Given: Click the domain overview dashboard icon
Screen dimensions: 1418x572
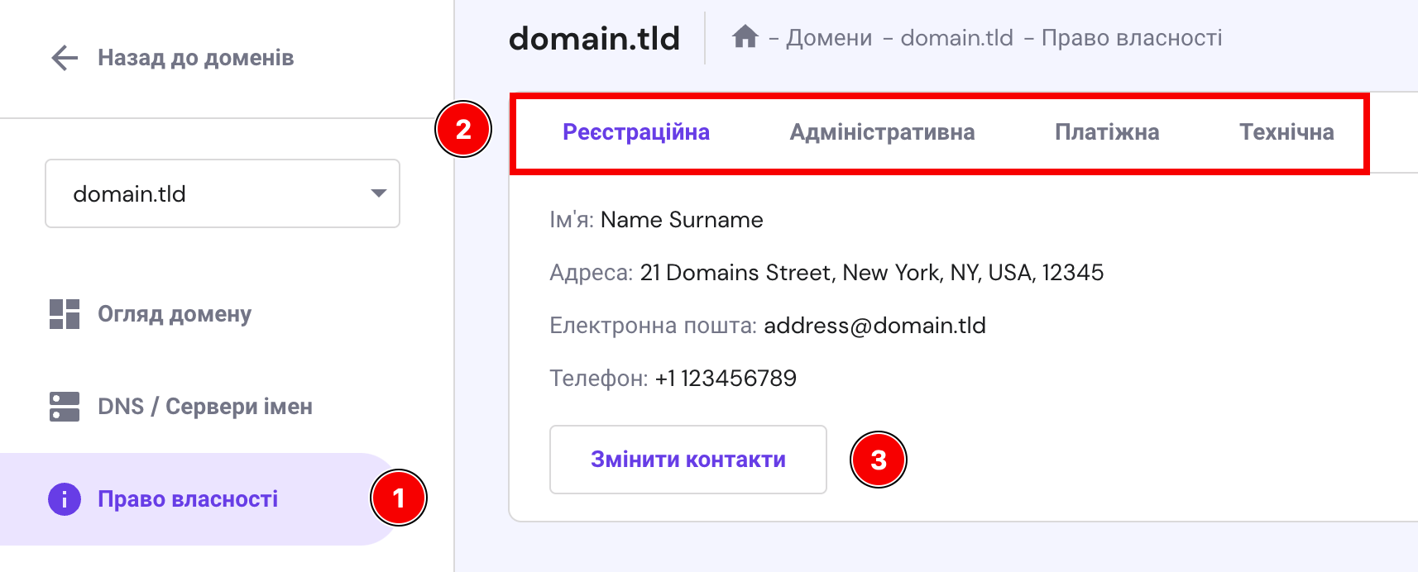Looking at the screenshot, I should coord(65,314).
